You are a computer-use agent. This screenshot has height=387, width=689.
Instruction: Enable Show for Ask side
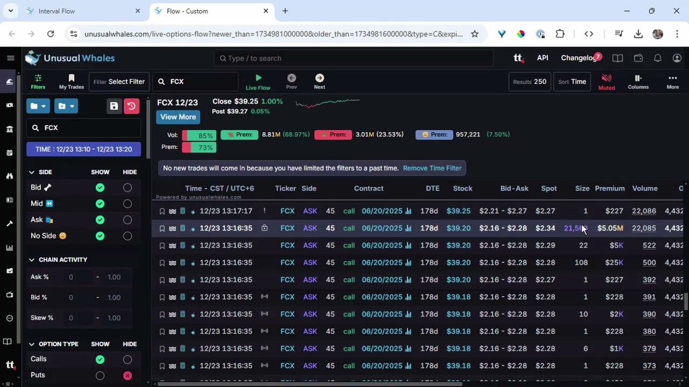point(100,220)
